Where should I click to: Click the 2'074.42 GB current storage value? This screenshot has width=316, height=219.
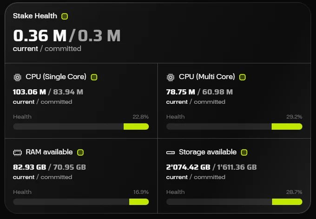click(188, 167)
